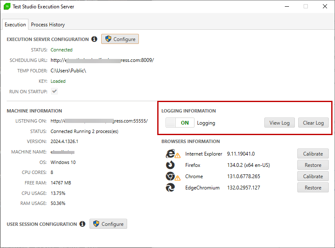Calibrate the Internet Explorer browser
Image resolution: width=335 pixels, height=248 pixels.
click(x=313, y=154)
